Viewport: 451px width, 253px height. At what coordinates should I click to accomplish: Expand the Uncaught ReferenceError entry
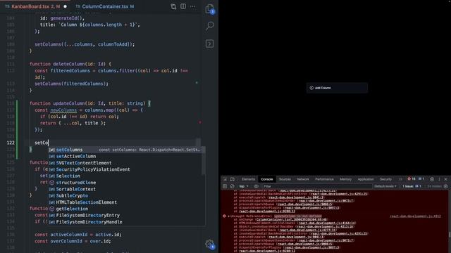(229, 216)
